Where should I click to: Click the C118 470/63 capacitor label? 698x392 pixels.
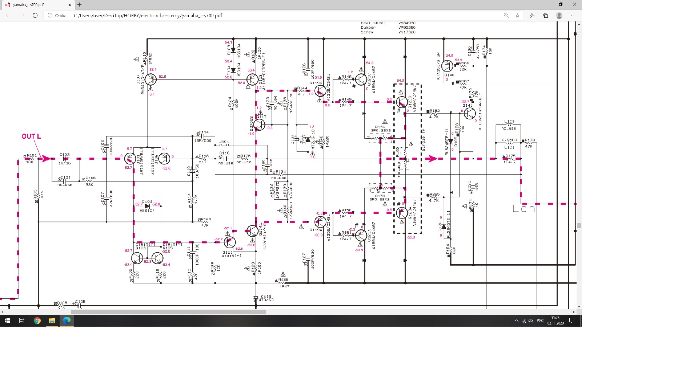(266, 298)
